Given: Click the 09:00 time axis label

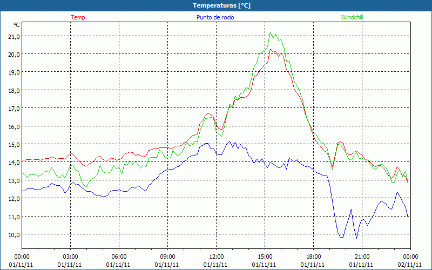Looking at the screenshot, I should tap(167, 257).
